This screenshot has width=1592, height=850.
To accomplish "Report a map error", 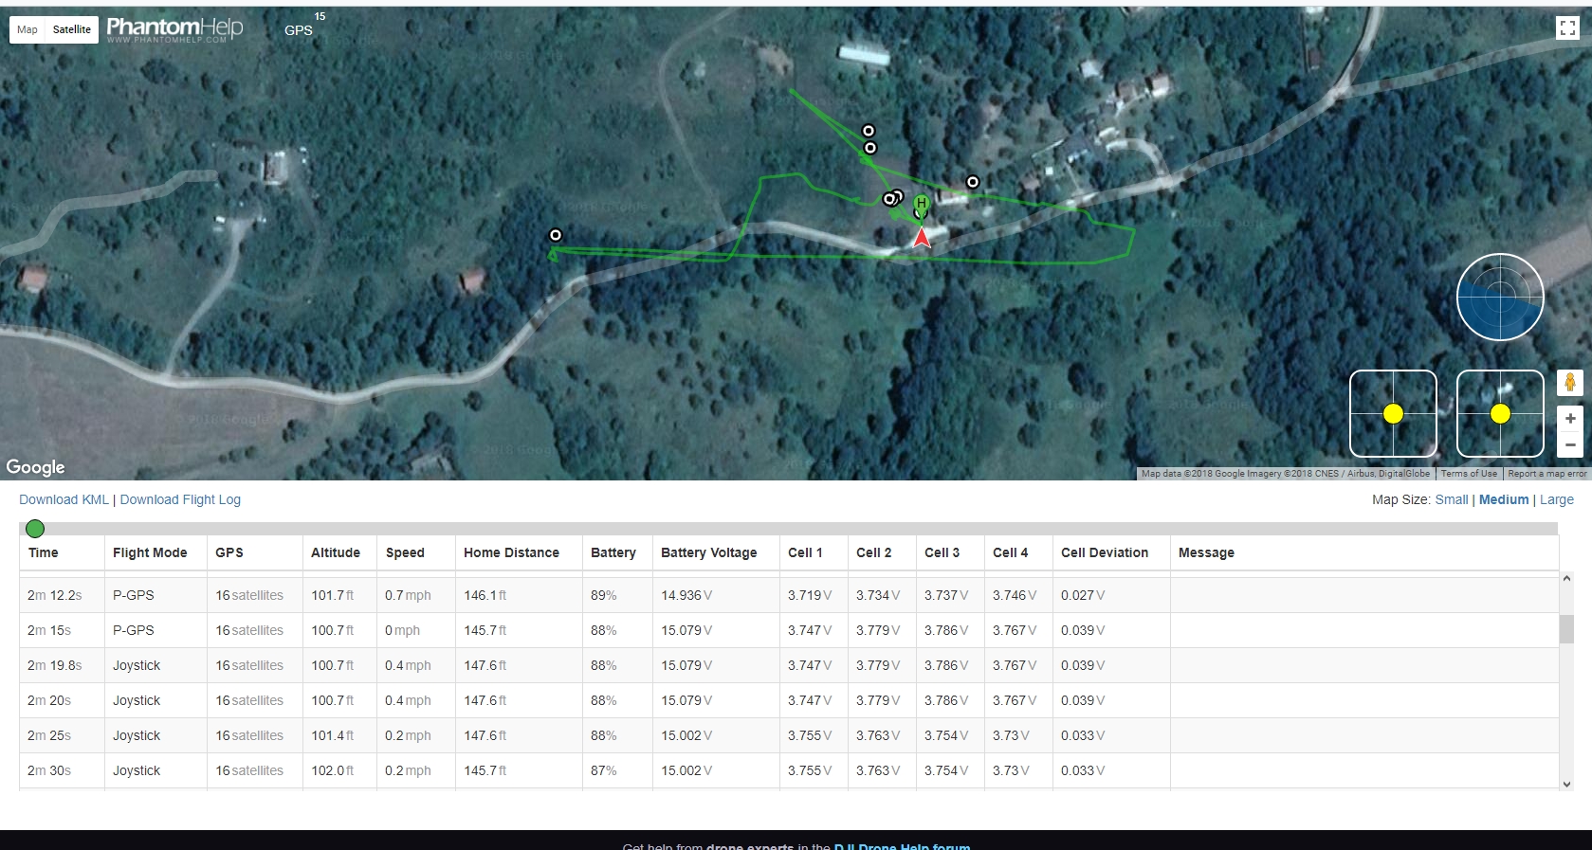I will click(1546, 474).
